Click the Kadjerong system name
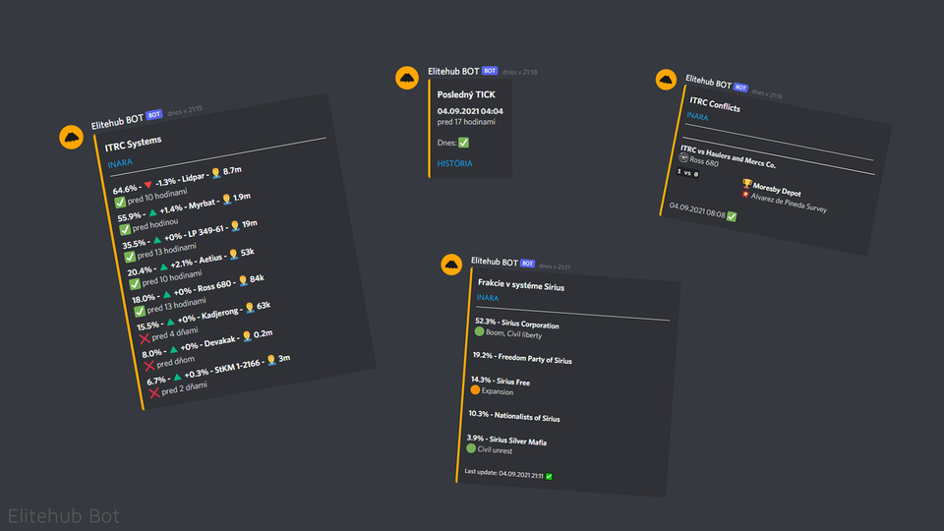Image resolution: width=944 pixels, height=531 pixels. pyautogui.click(x=220, y=314)
